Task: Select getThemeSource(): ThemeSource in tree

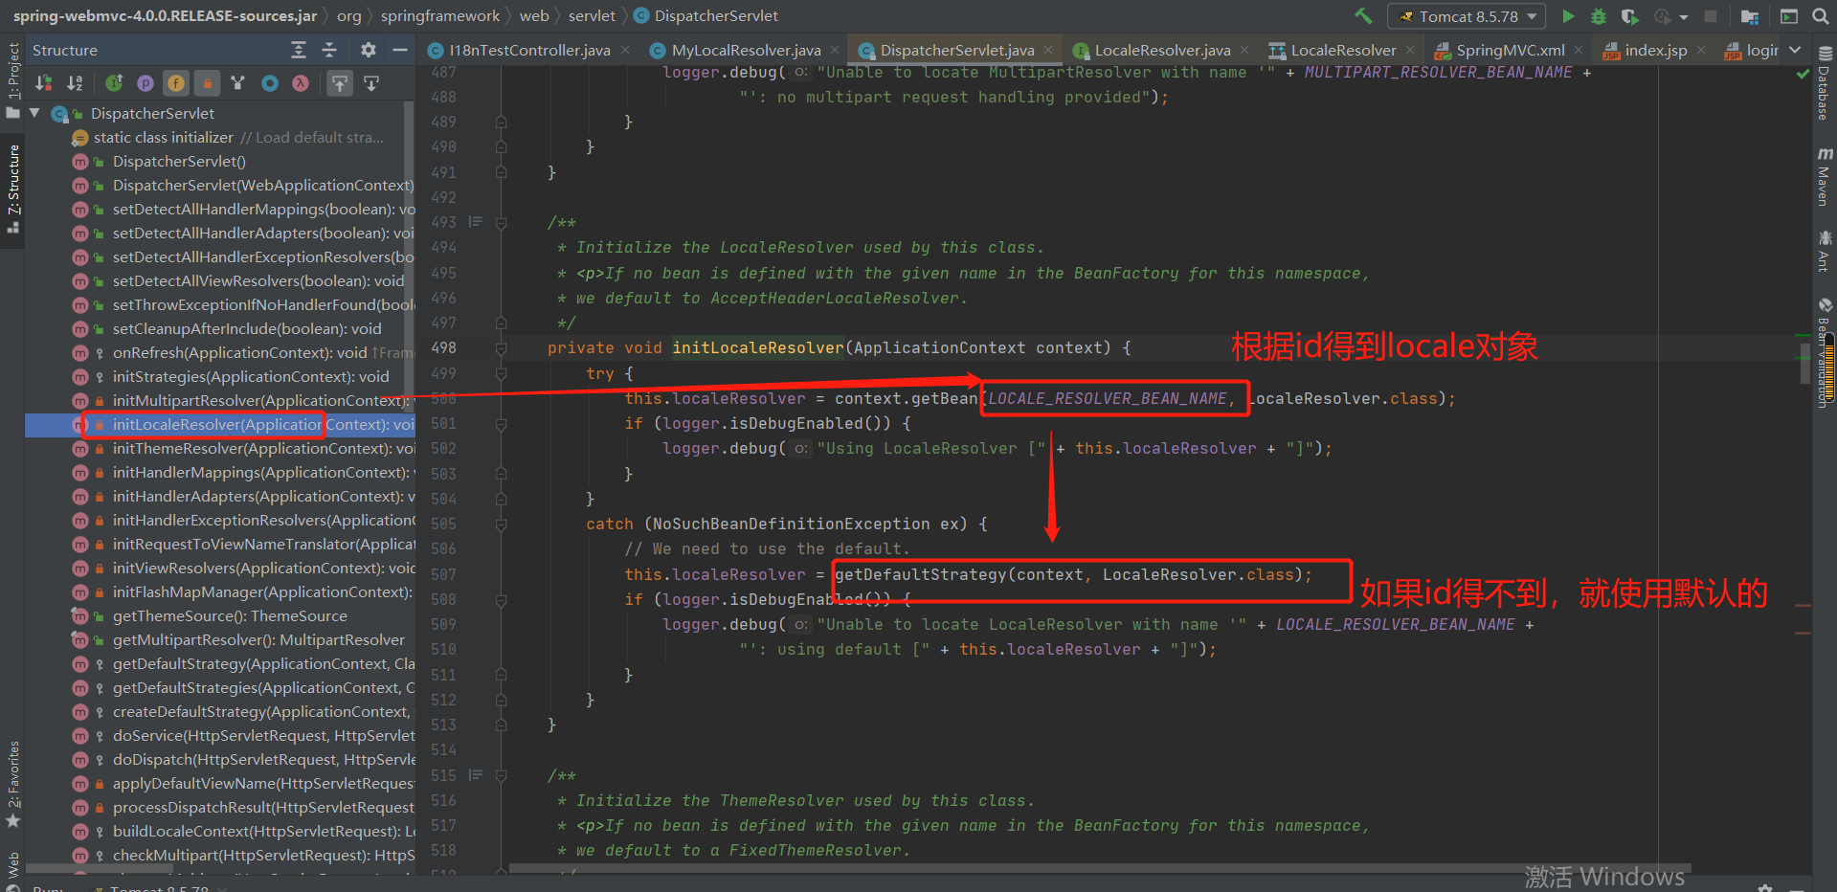Action: pos(220,616)
